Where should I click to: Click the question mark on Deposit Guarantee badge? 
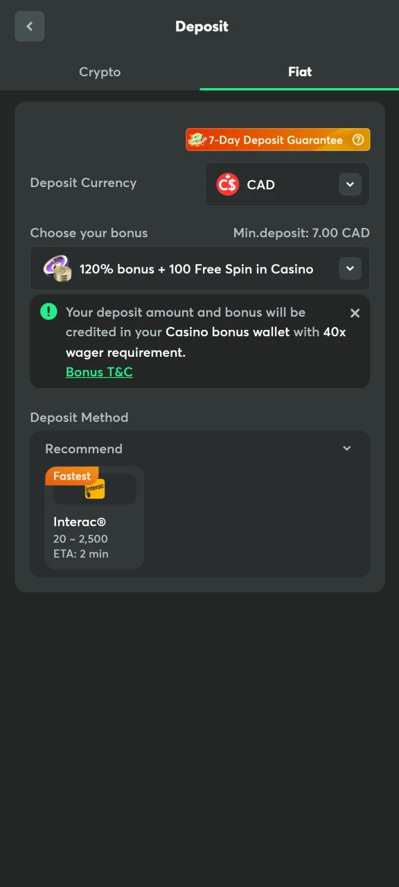(x=358, y=139)
